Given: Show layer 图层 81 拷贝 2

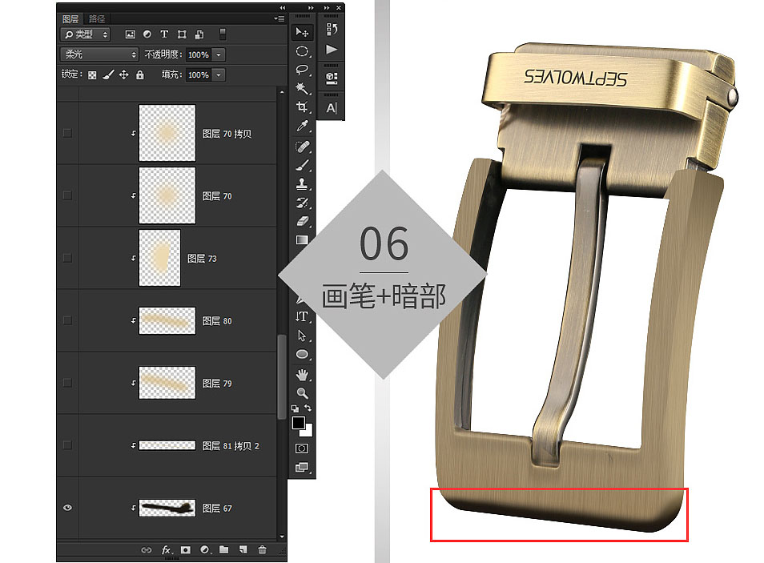Looking at the screenshot, I should 68,445.
